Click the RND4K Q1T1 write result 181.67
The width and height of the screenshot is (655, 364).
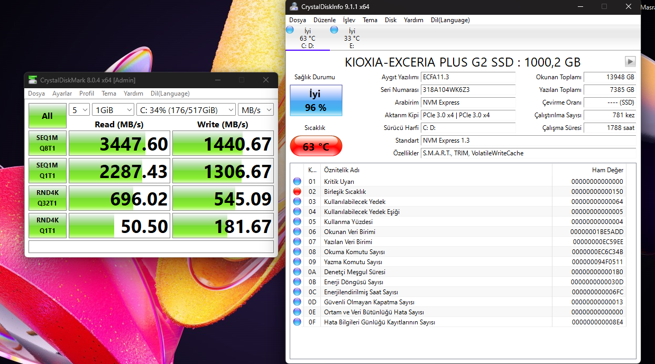pos(223,226)
